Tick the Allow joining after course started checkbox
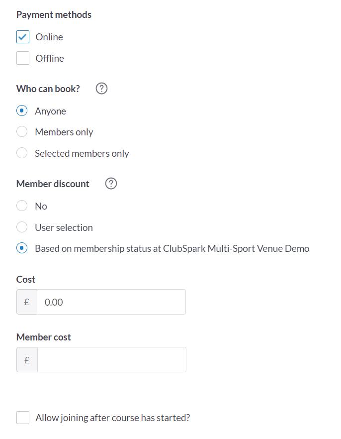Image resolution: width=341 pixels, height=439 pixels. pyautogui.click(x=23, y=418)
